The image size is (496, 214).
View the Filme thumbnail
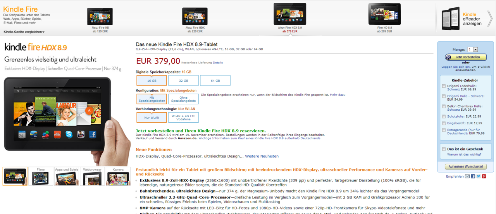41,176
